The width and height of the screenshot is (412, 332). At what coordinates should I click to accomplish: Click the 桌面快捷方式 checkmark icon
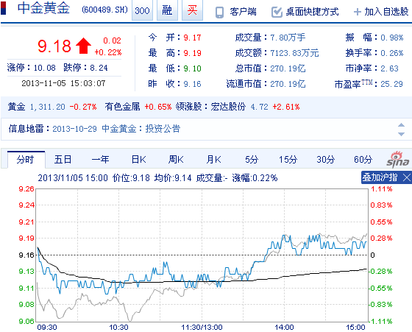(x=277, y=12)
